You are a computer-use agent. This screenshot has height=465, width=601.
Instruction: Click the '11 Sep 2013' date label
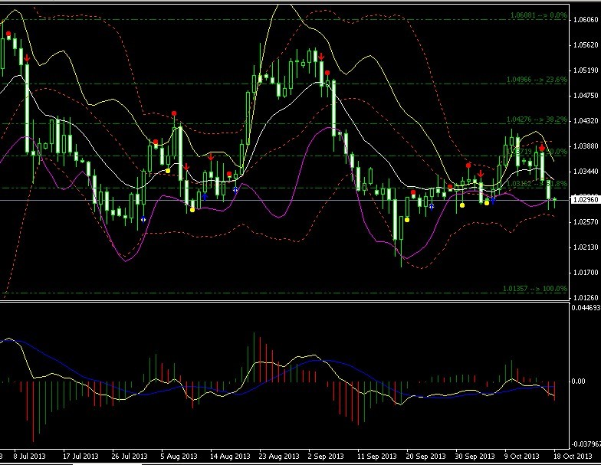pos(377,457)
